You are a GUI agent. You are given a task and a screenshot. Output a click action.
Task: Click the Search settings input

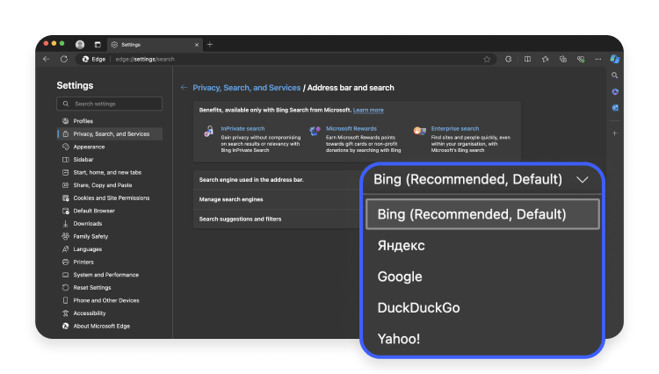[109, 104]
